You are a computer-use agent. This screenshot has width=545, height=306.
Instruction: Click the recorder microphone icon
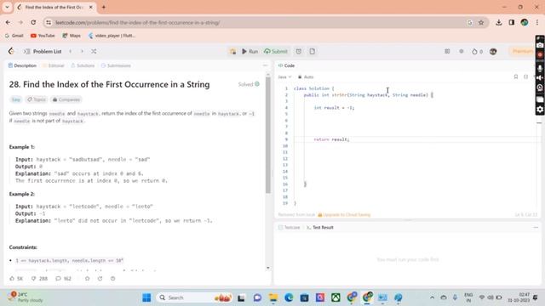(x=540, y=68)
